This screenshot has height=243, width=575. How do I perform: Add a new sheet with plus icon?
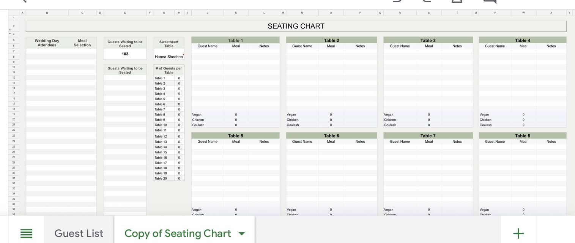pos(518,233)
